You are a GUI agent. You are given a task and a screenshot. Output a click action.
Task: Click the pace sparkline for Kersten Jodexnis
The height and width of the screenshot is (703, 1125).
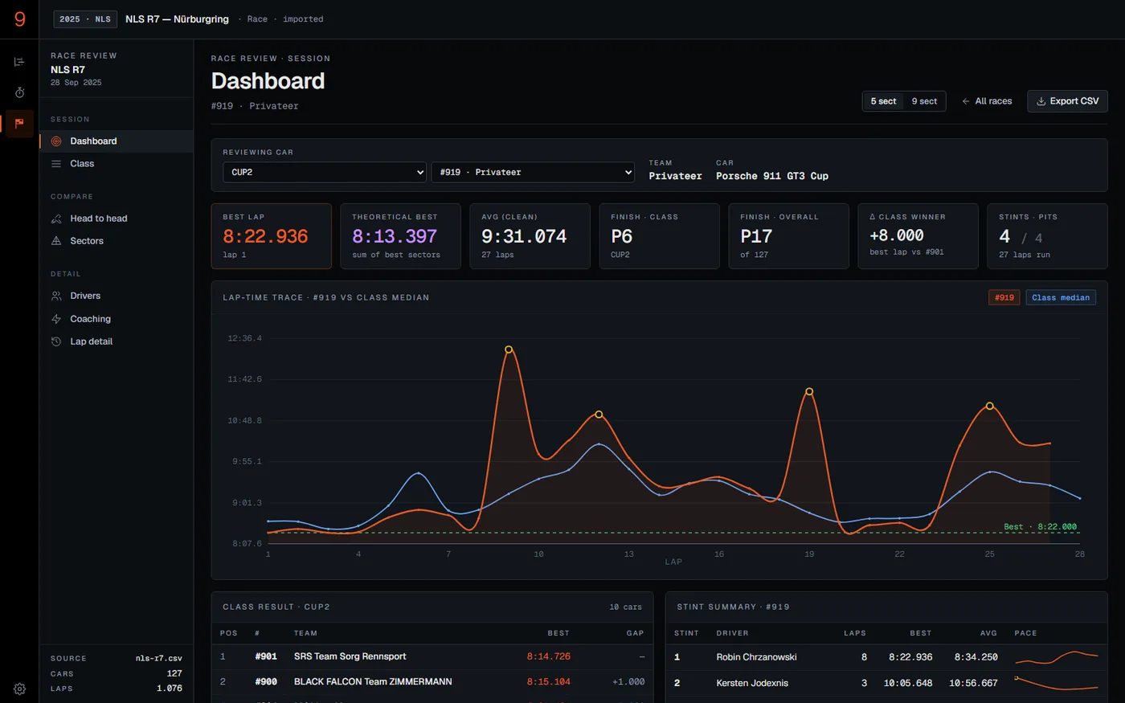point(1057,684)
